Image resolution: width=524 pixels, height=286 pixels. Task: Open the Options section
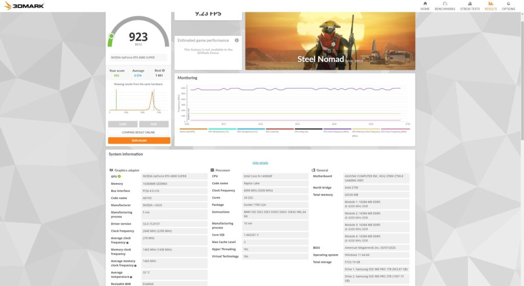click(x=508, y=6)
